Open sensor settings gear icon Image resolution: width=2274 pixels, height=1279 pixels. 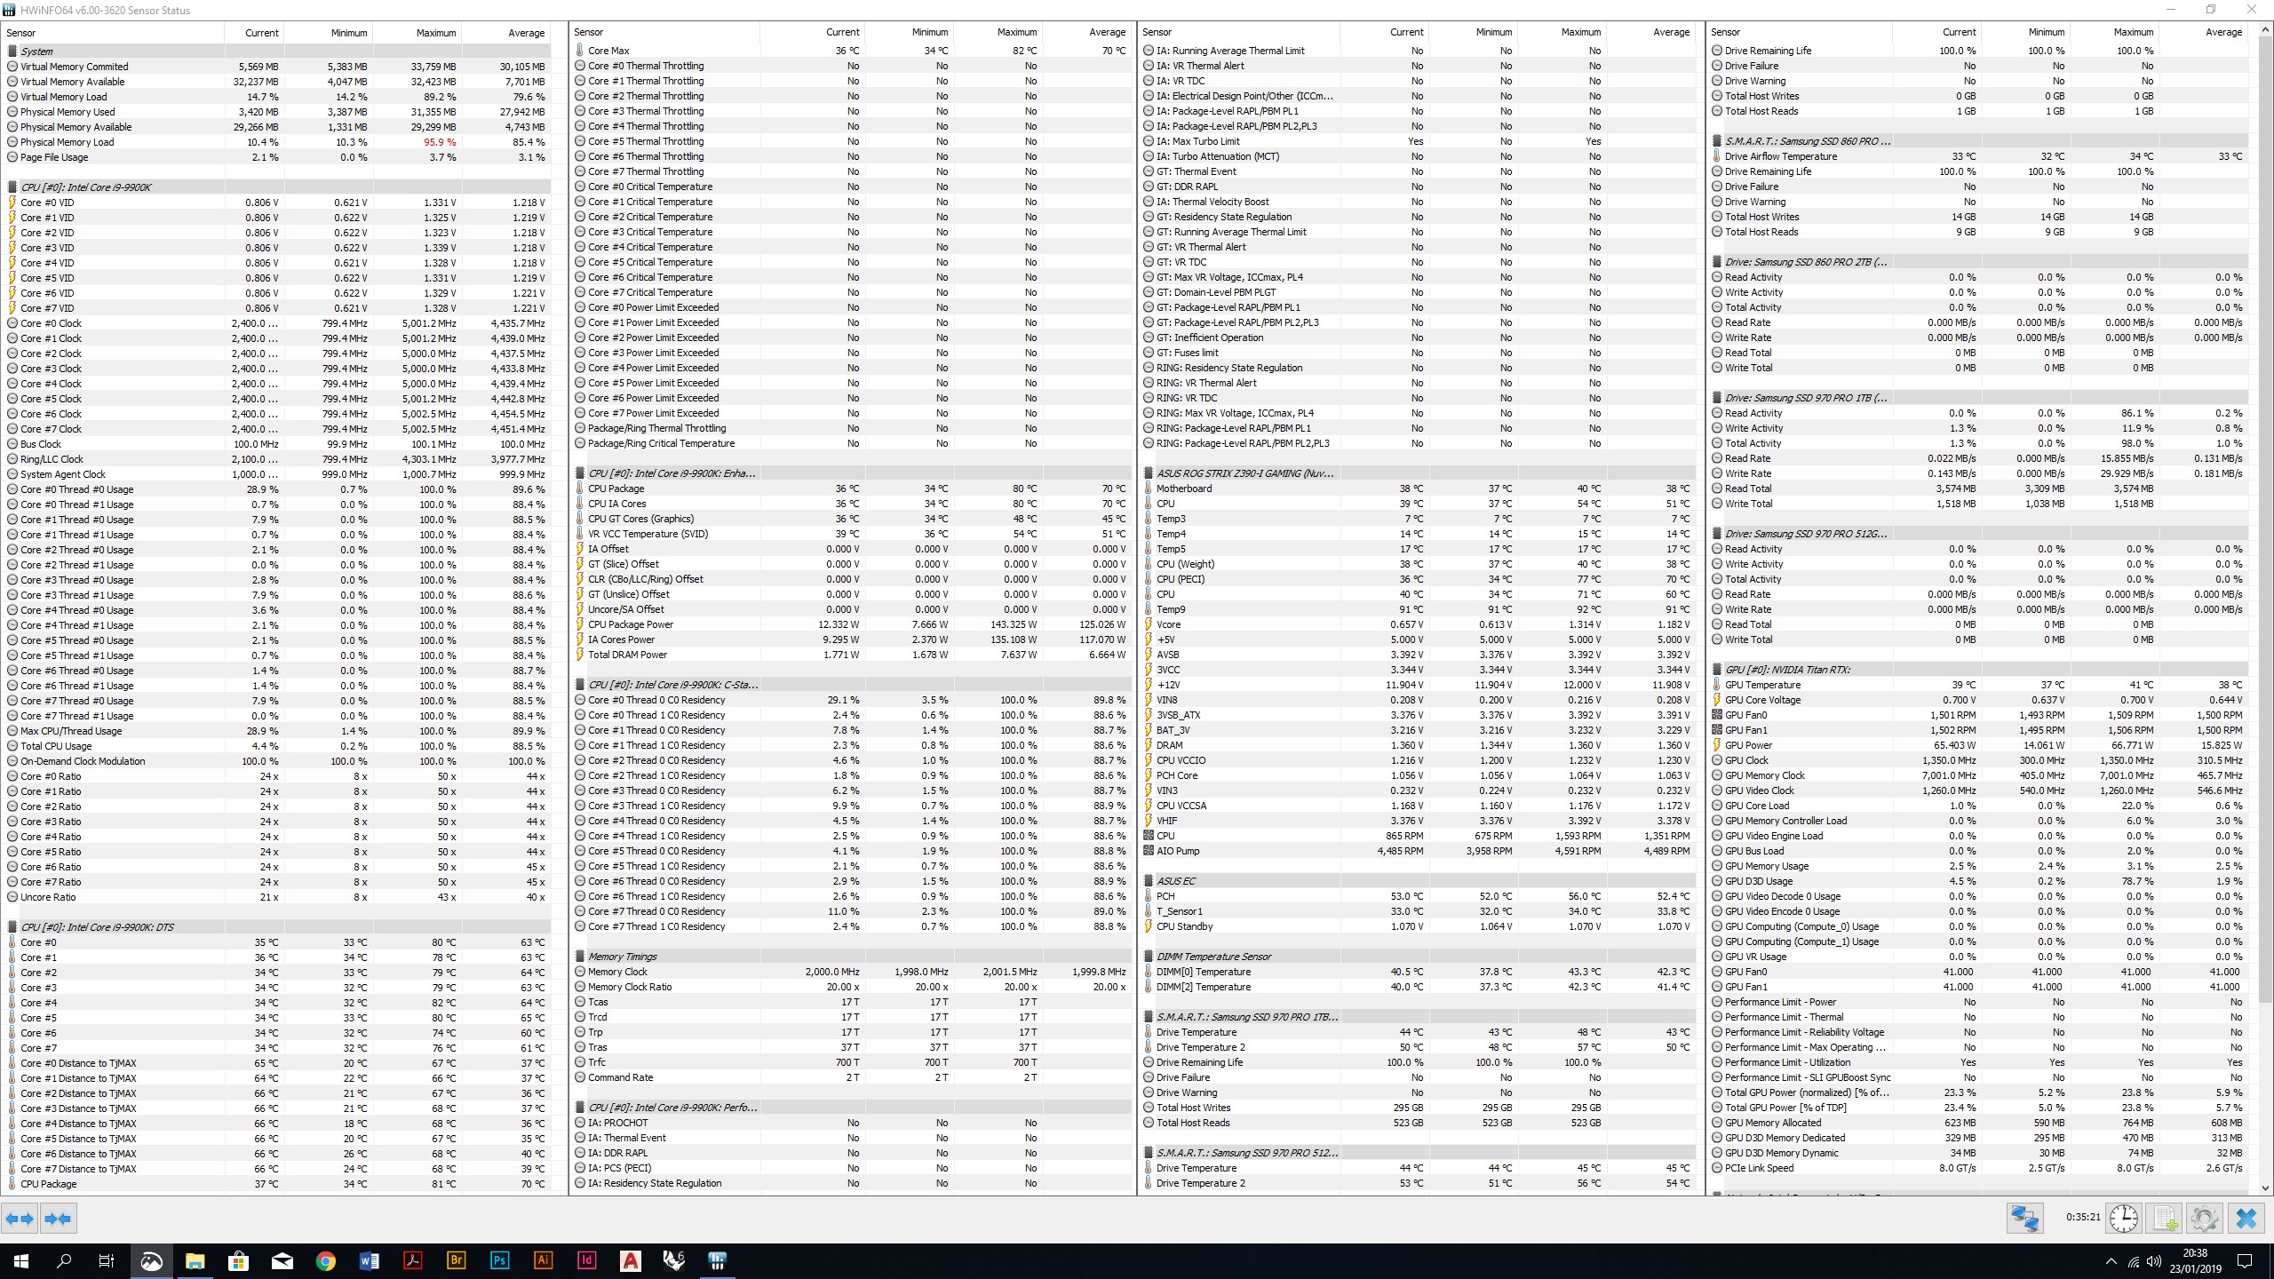pyautogui.click(x=2204, y=1218)
